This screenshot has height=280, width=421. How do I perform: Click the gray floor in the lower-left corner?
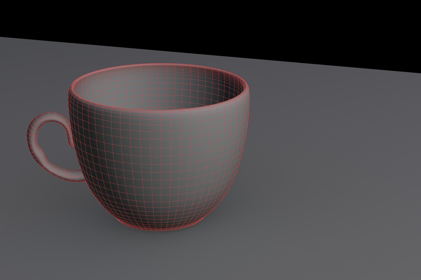(x=28, y=252)
